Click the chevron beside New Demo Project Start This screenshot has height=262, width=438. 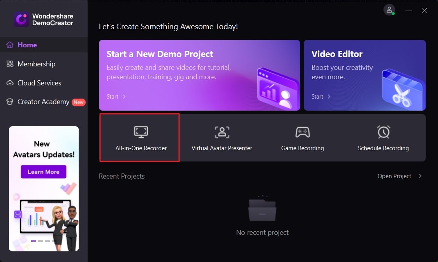click(x=124, y=97)
